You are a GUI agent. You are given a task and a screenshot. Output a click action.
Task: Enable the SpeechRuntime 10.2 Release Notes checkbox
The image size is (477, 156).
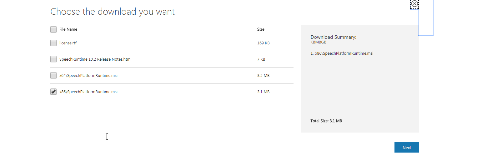tap(53, 59)
